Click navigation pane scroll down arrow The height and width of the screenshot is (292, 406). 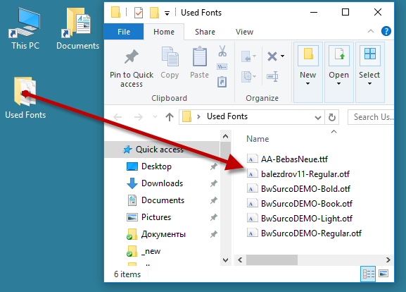[x=226, y=260]
